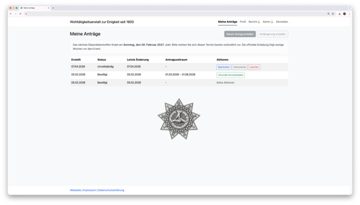Click the bookmark star icon in address bar

[x=333, y=13]
